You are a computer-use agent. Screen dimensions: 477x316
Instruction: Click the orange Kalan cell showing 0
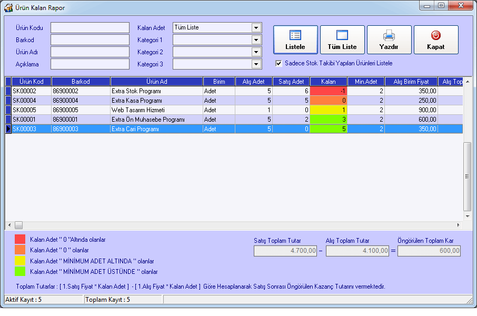click(329, 101)
